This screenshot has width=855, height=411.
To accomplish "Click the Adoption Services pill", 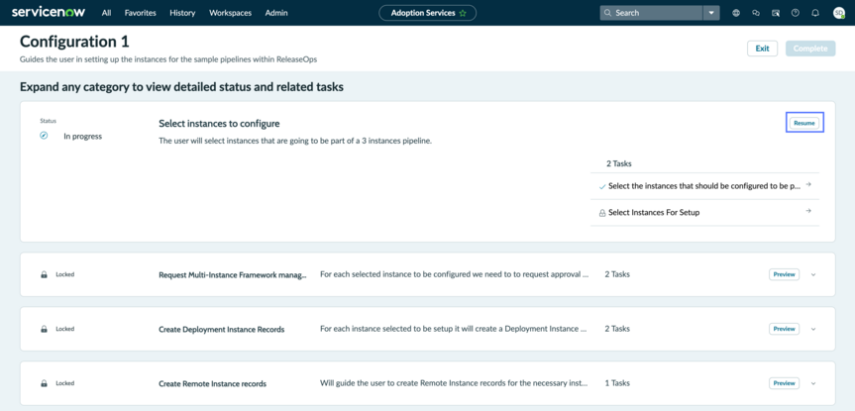I will click(x=428, y=13).
